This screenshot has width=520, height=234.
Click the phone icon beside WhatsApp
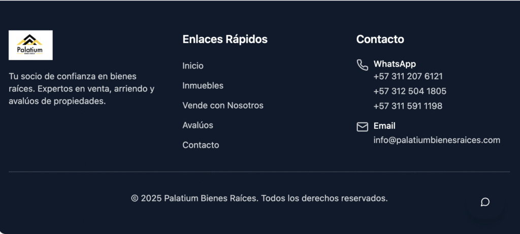362,65
